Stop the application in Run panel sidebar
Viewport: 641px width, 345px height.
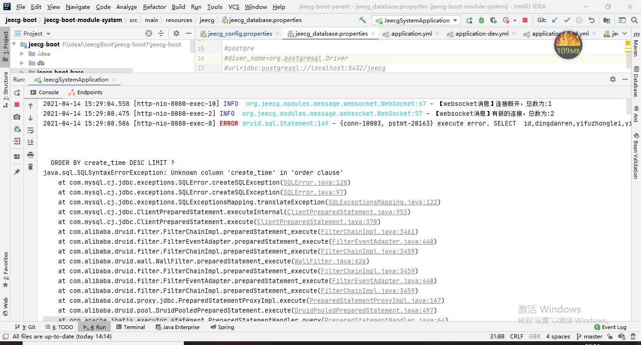click(17, 105)
